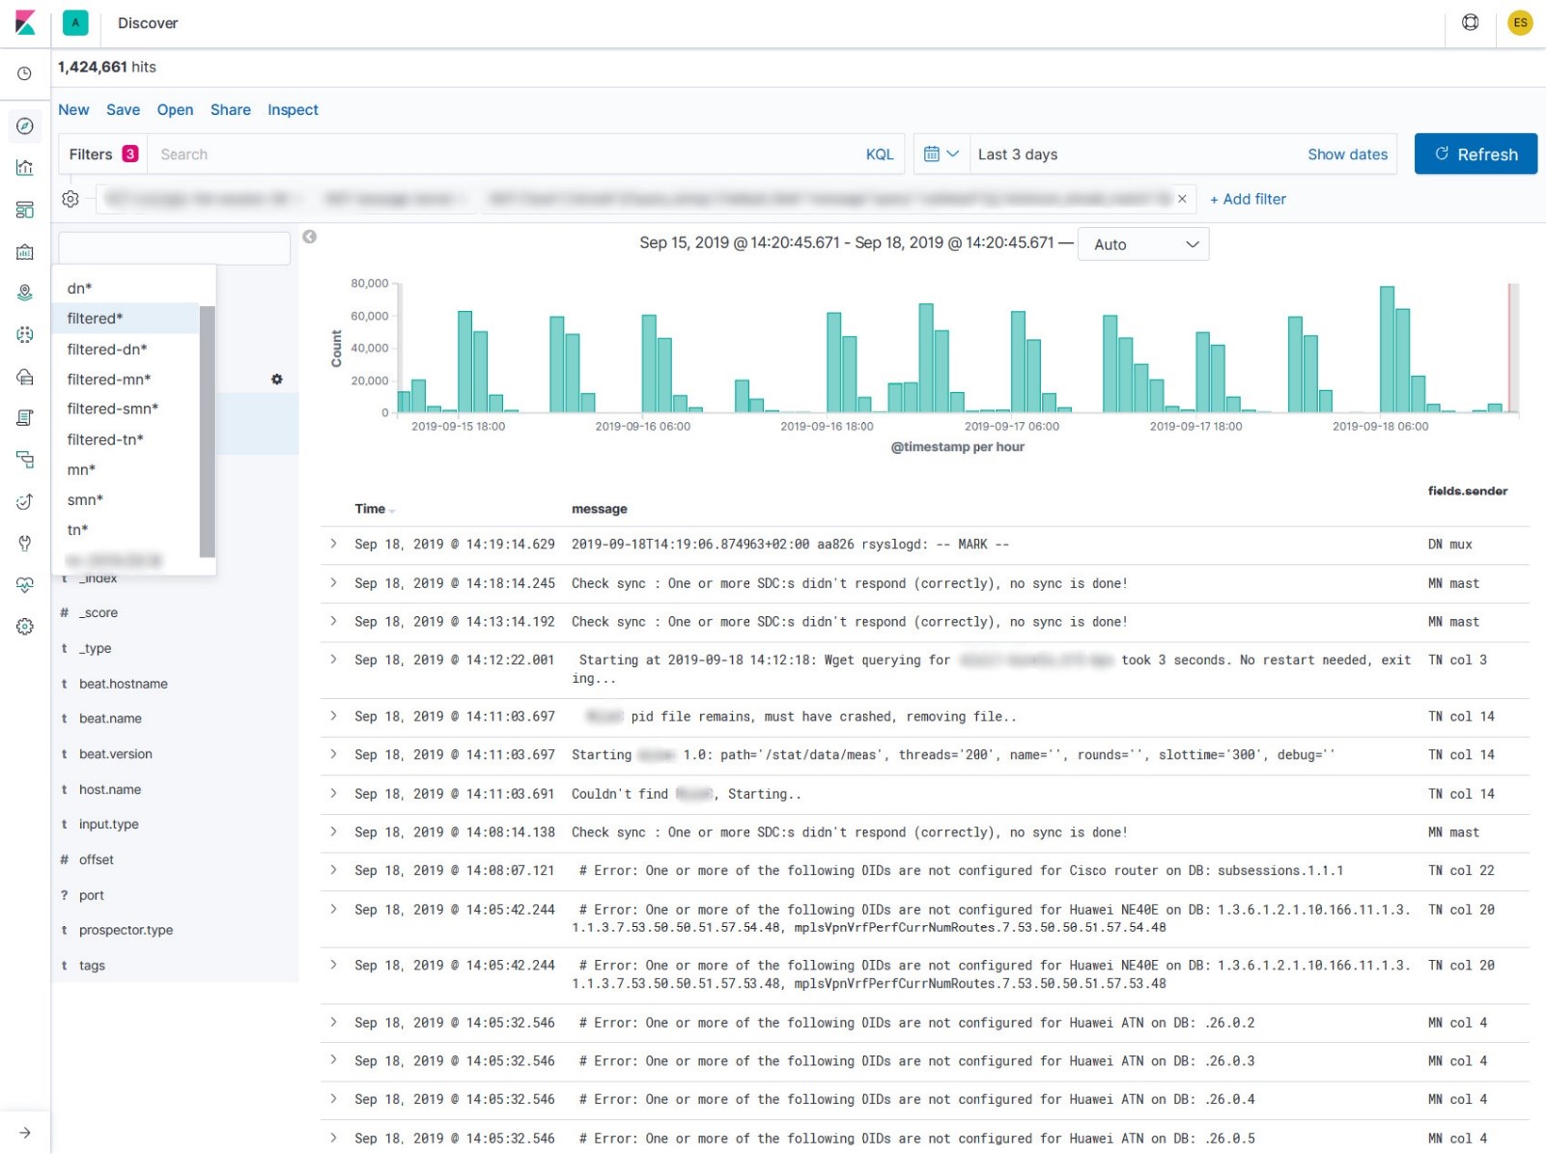Select filtered-dn* index pattern
This screenshot has width=1546, height=1154.
107,350
